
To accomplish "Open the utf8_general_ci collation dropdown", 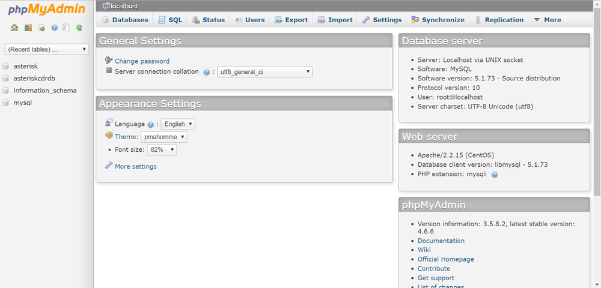I will pyautogui.click(x=265, y=72).
